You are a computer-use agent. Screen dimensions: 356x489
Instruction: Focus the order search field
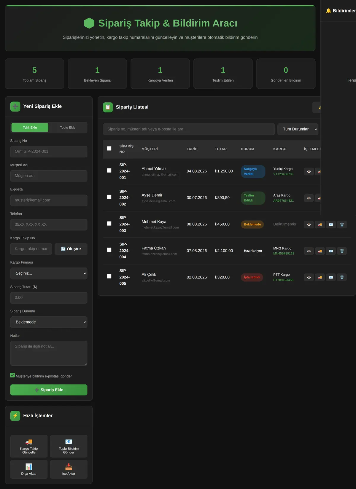[x=189, y=129]
